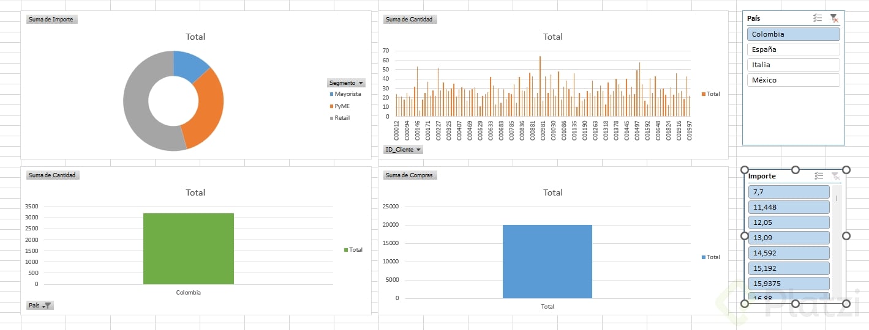Select value 13,09 in Importe slicer
Viewport: 869px width, 330px height.
pos(789,238)
